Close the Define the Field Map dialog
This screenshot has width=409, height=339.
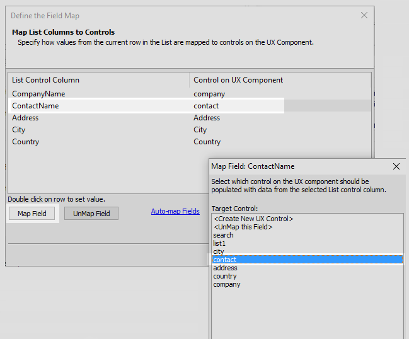(364, 15)
